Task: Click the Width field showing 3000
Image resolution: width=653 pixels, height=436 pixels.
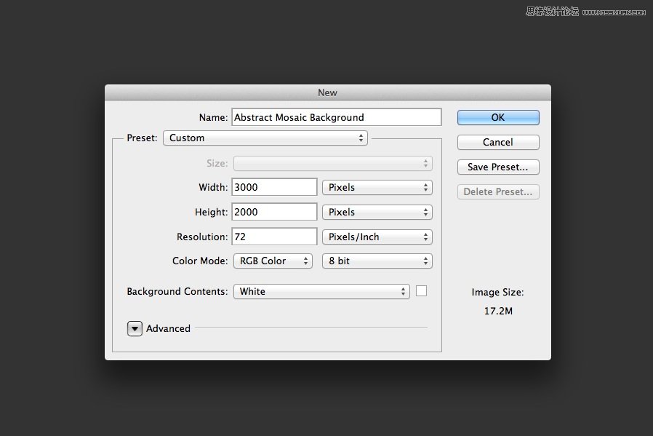Action: (x=274, y=187)
